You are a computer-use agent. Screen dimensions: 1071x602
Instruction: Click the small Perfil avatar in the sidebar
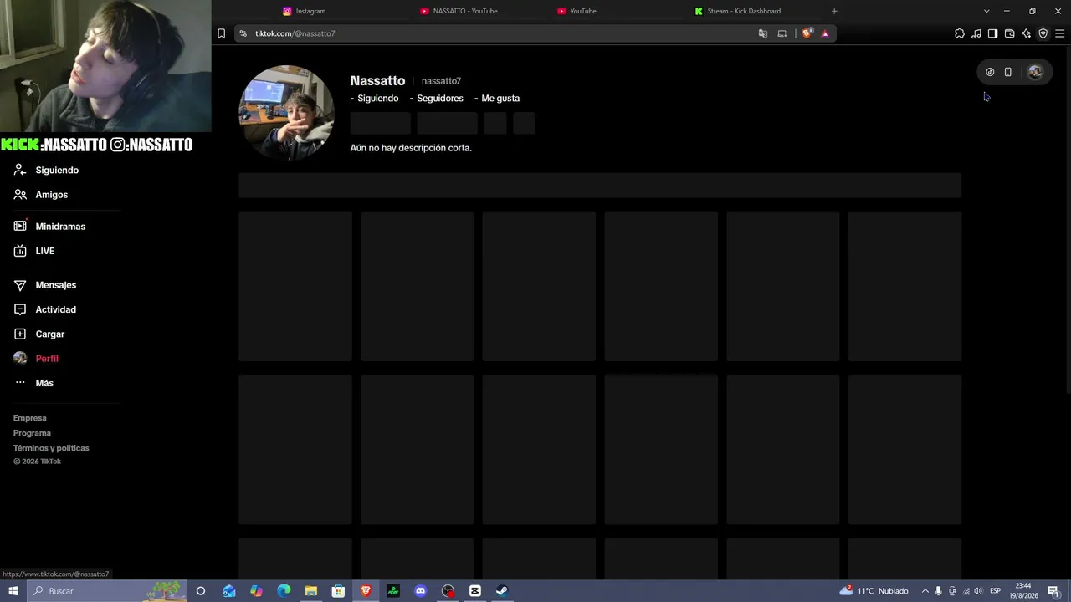[x=20, y=358]
